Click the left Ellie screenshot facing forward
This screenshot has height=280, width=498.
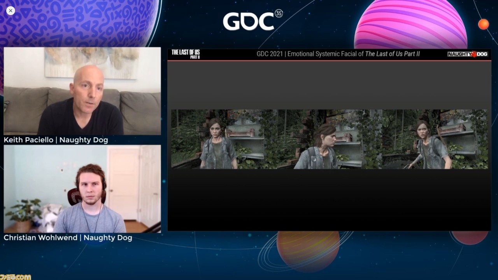click(224, 139)
